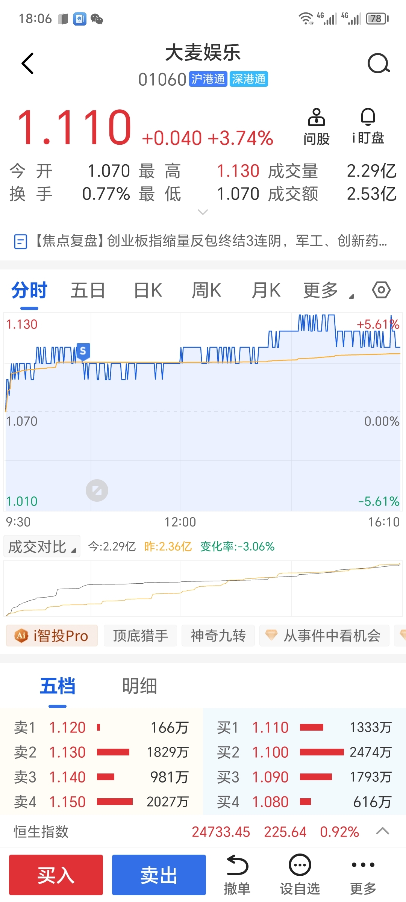Tap the blue 卖出 sell button
The width and height of the screenshot is (406, 902).
tap(159, 875)
